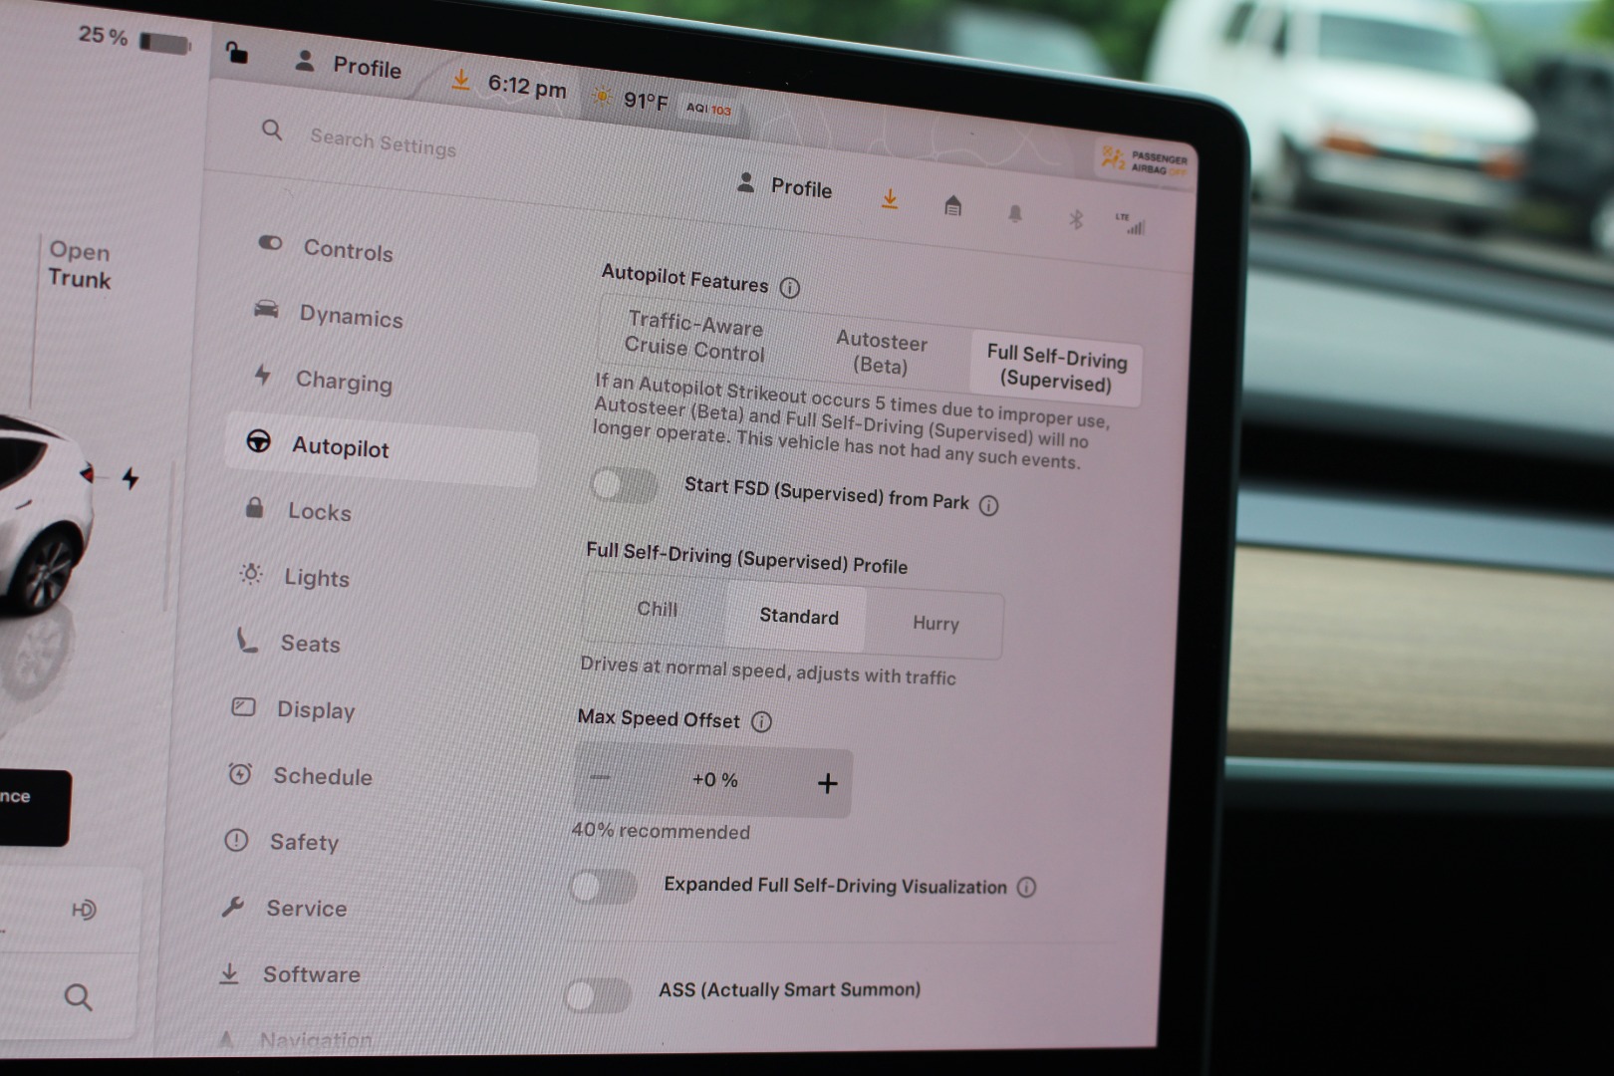The width and height of the screenshot is (1614, 1076).
Task: Click the lock icon in status bar
Action: point(236,52)
